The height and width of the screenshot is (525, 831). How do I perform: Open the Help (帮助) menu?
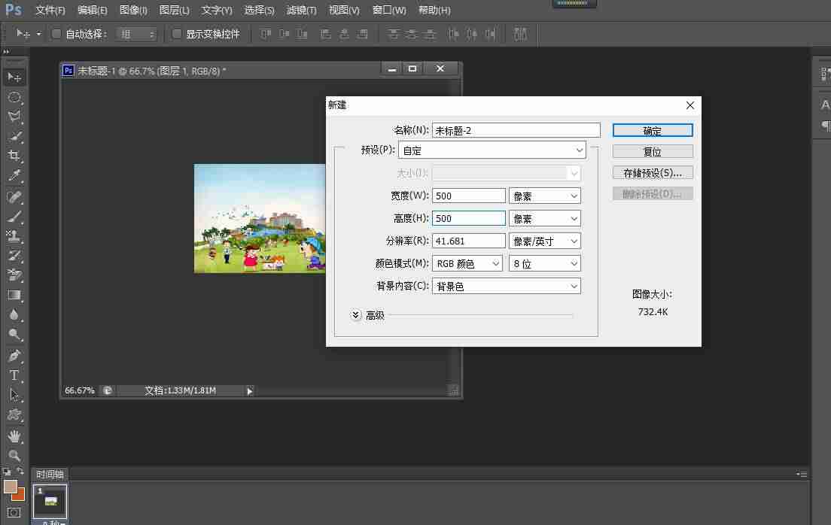[434, 10]
